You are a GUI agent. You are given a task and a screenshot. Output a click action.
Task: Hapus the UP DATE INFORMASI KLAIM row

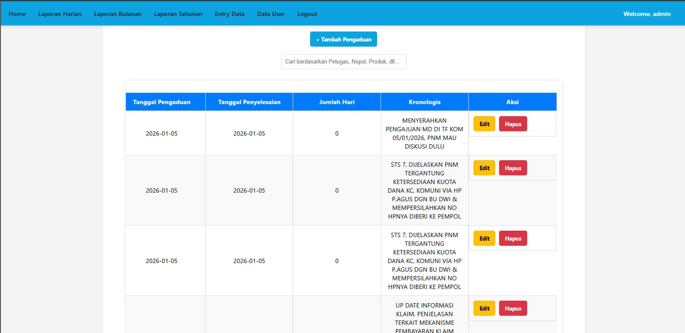coord(513,308)
